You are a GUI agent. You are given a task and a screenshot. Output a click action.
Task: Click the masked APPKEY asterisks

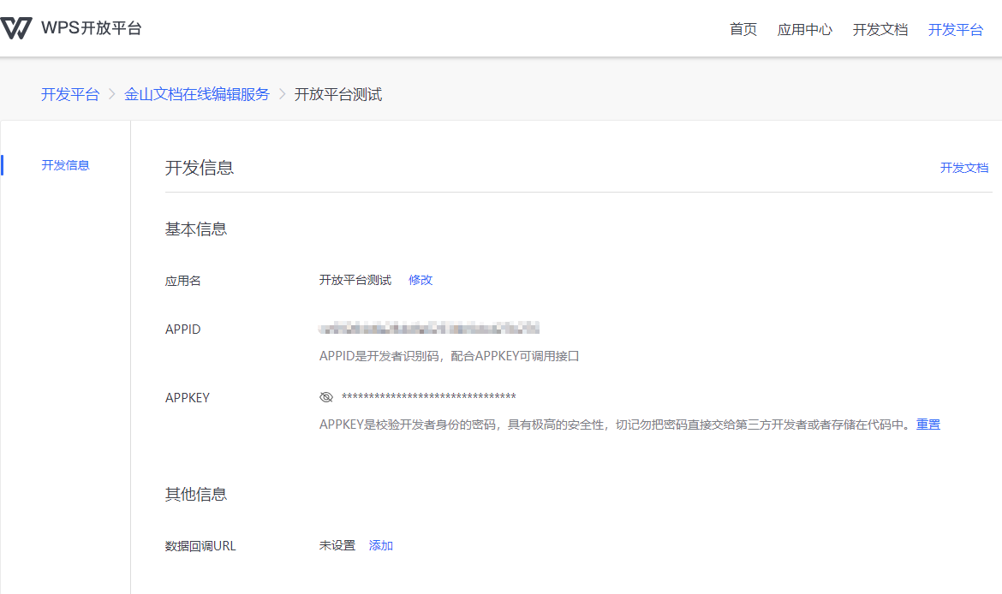428,397
